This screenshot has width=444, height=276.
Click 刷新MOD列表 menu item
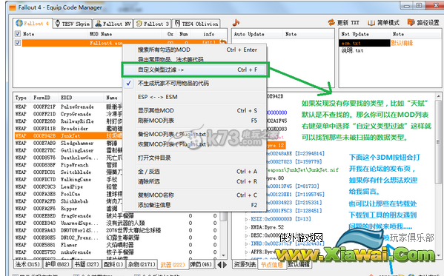(x=194, y=121)
